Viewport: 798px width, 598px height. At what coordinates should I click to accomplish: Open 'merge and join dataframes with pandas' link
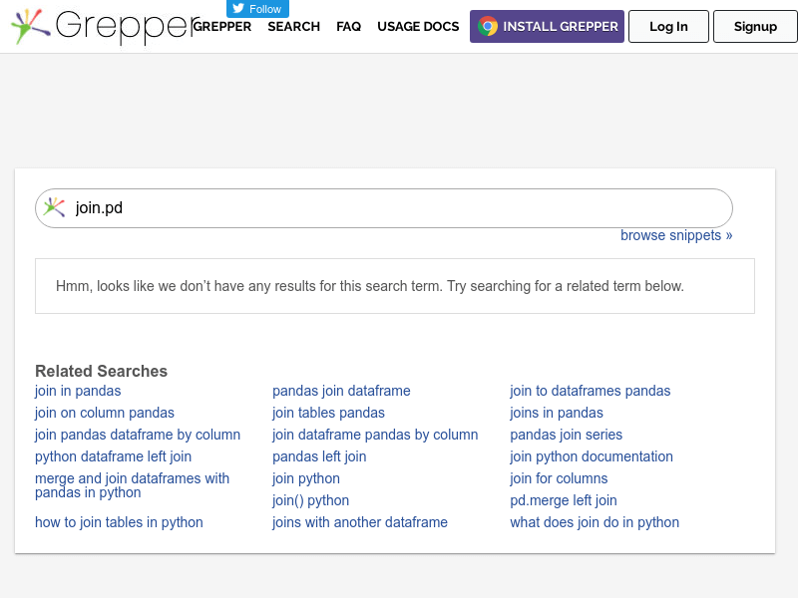point(132,485)
